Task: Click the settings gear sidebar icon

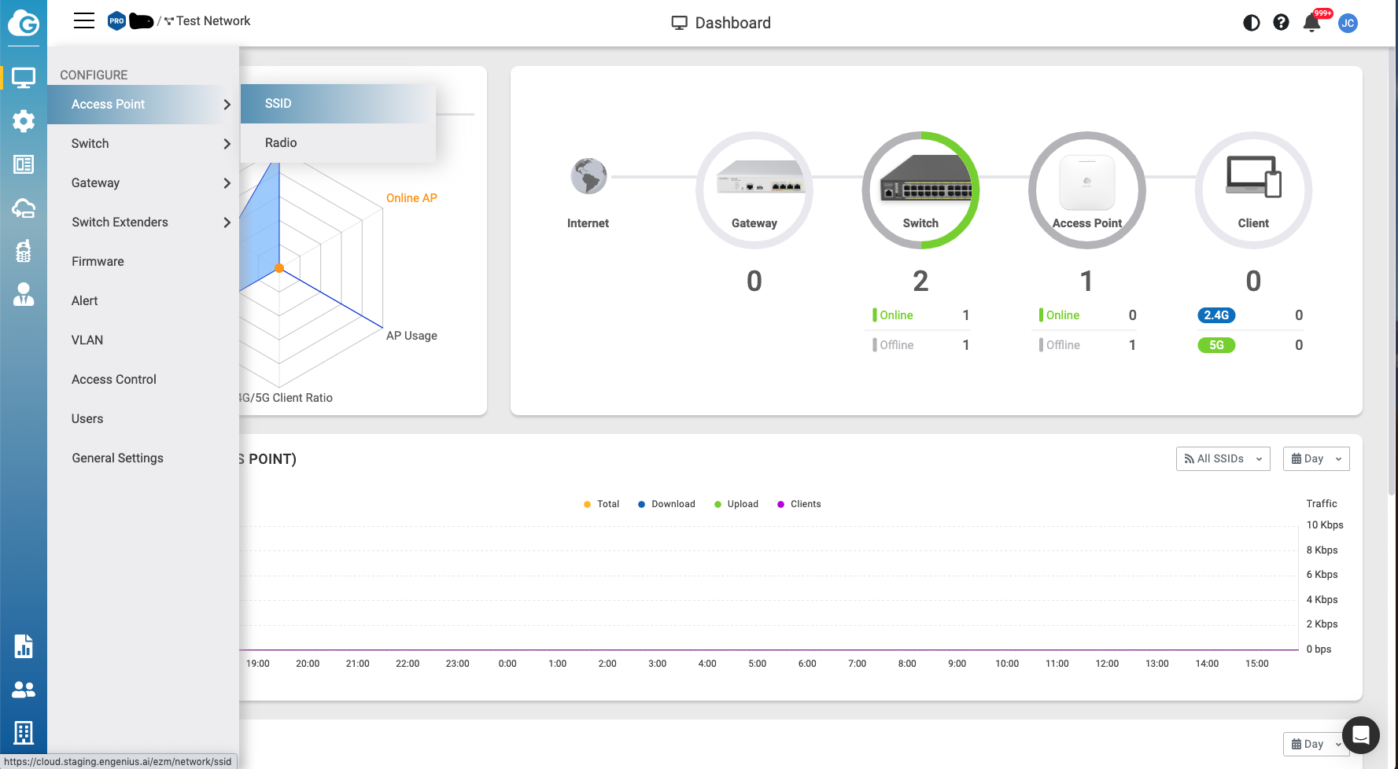Action: pos(24,121)
